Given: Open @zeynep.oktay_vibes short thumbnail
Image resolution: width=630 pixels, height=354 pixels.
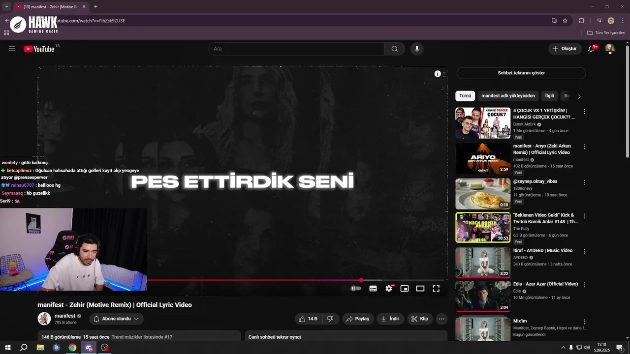Looking at the screenshot, I should coord(483,194).
